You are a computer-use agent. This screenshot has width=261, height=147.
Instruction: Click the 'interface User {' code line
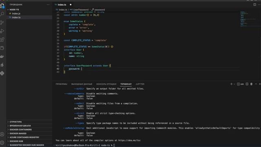tap(74, 50)
